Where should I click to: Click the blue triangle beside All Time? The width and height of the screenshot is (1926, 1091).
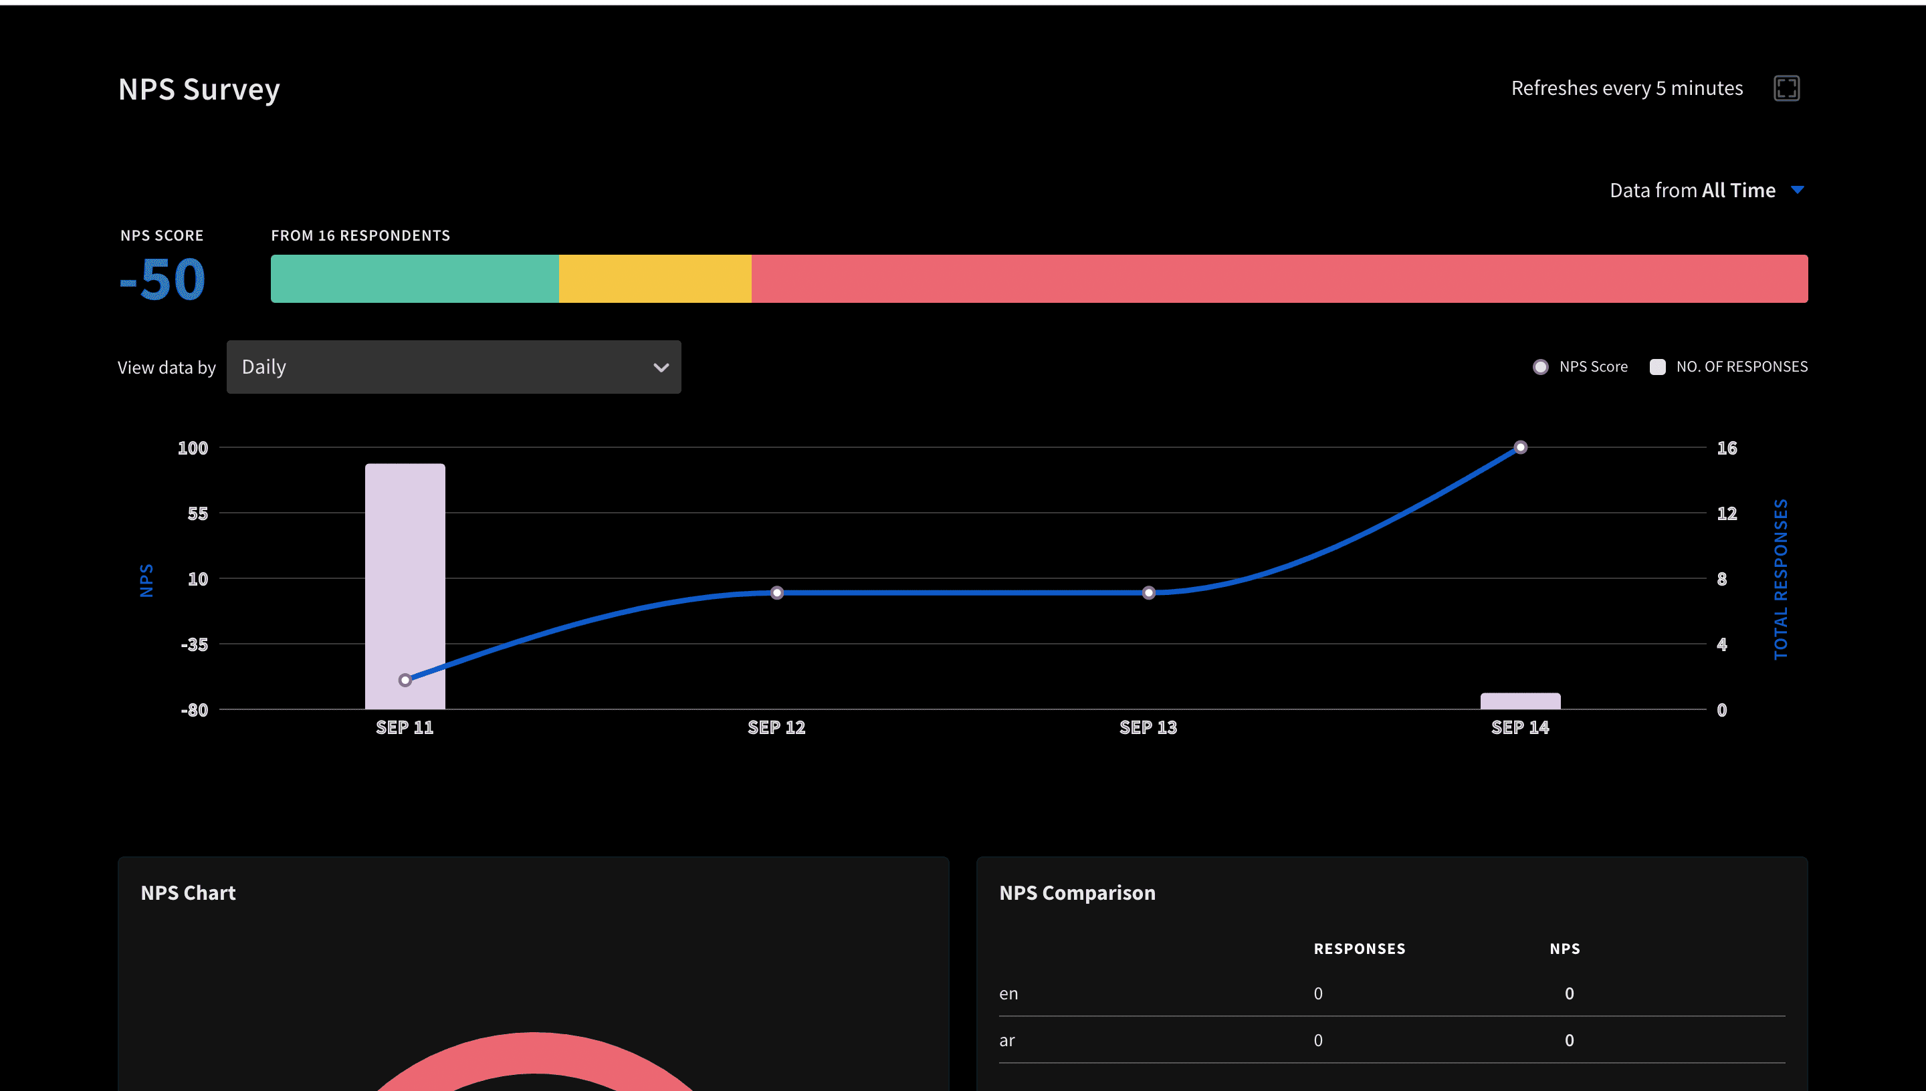coord(1797,191)
